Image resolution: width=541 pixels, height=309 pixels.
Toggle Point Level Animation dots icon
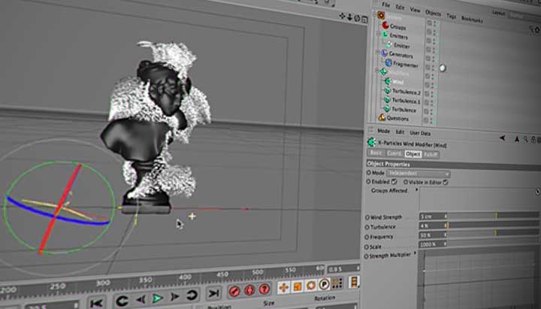point(337,283)
